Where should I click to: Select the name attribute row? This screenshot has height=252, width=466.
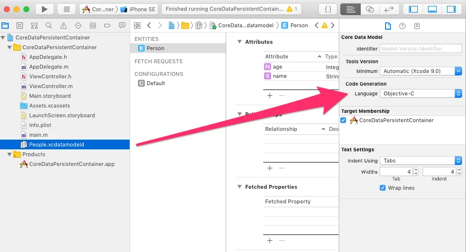301,76
